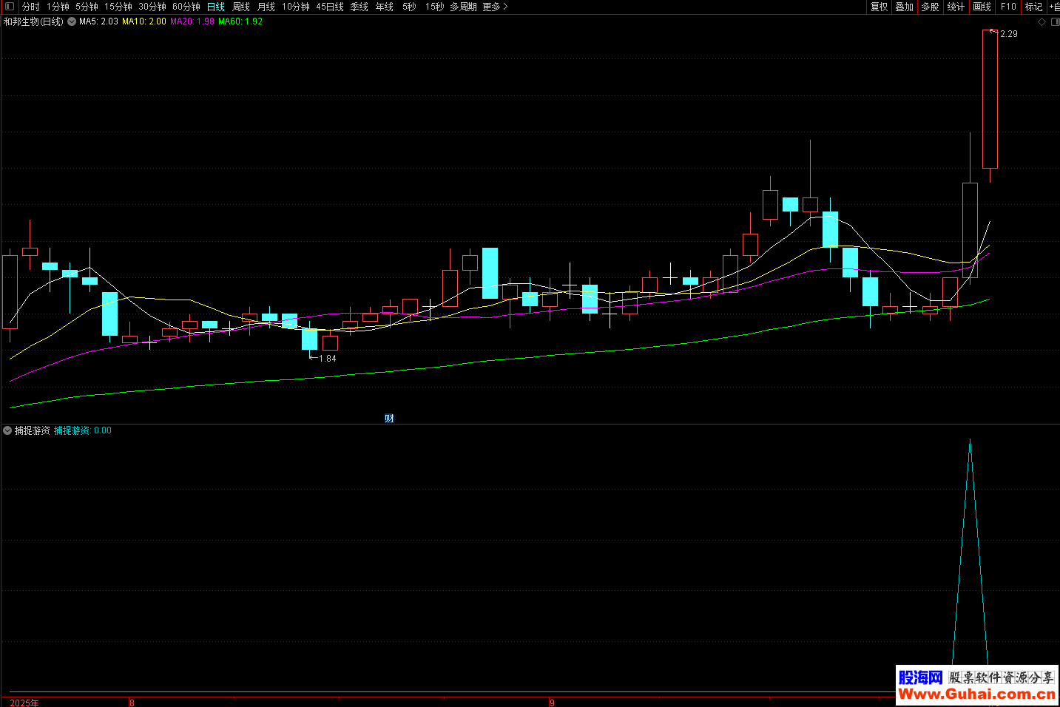Toggle the right sidebar panel icon
Image resolution: width=1060 pixels, height=707 pixels.
click(1054, 22)
